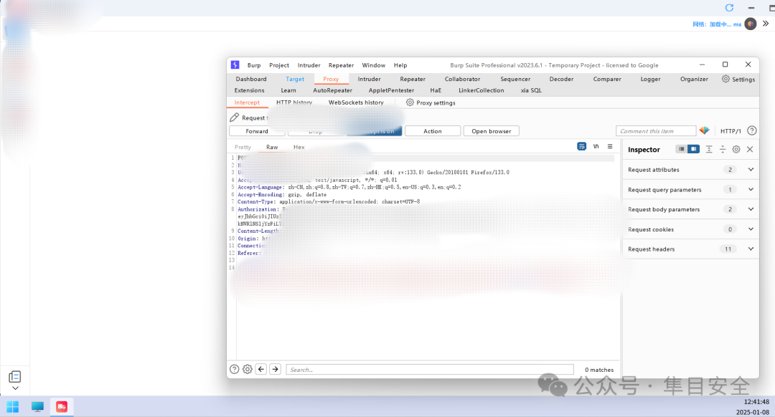775x417 pixels.
Task: Open the HTTP history tab
Action: pos(294,102)
